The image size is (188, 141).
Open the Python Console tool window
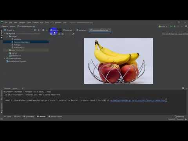coord(55,116)
